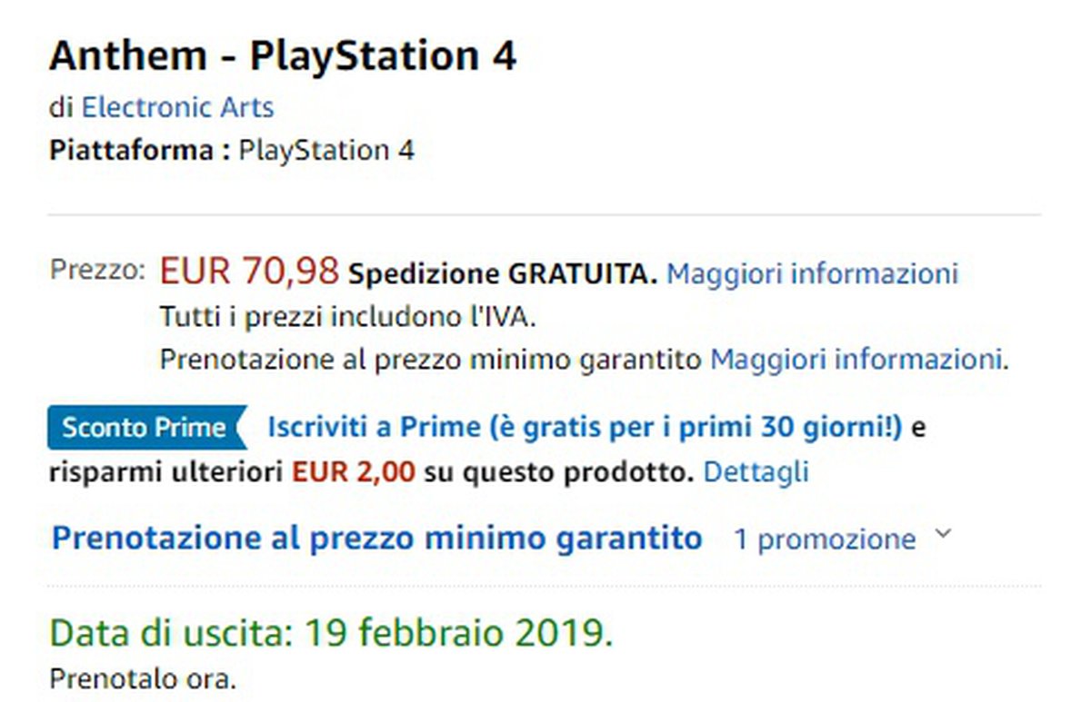
Task: Click the Data di uscita release date
Action: (x=331, y=633)
